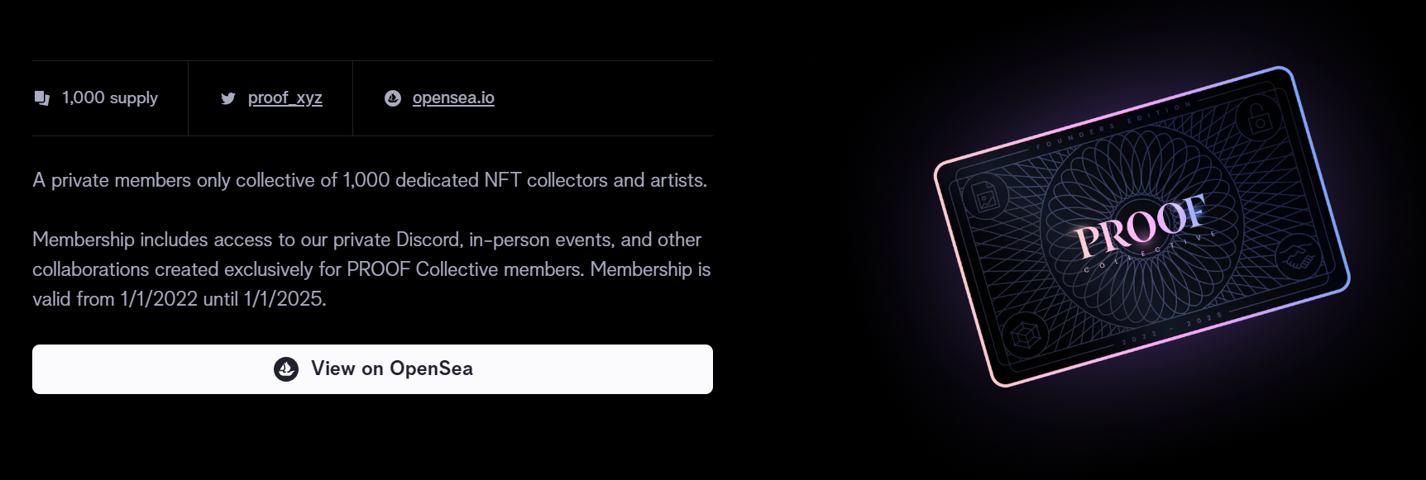Select the picture-frame icon on the card's left edge
Viewport: 1426px width, 480px height.
(986, 198)
